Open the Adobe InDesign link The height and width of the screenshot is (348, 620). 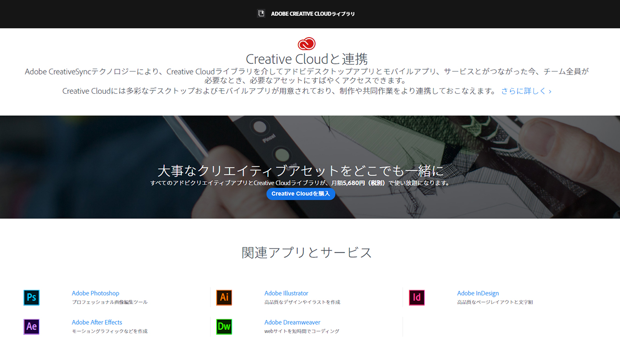pos(478,293)
